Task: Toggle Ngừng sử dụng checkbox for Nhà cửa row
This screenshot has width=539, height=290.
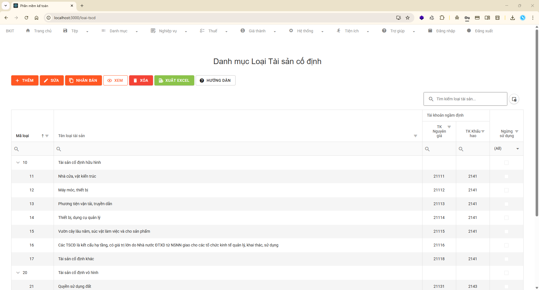Action: (506, 176)
